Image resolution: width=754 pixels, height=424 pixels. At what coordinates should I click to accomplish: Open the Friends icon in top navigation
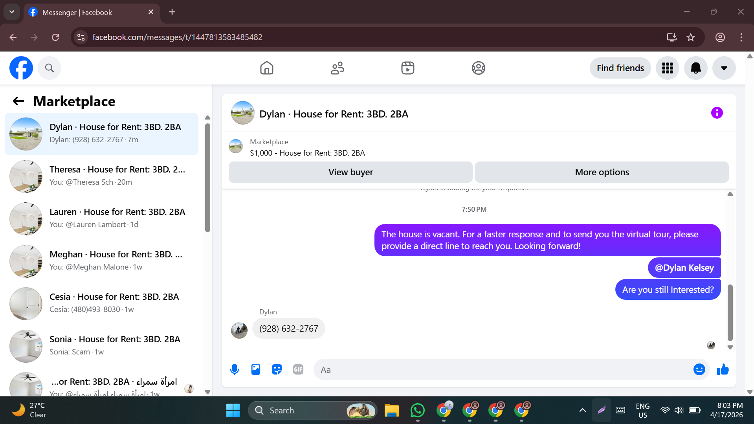(337, 68)
